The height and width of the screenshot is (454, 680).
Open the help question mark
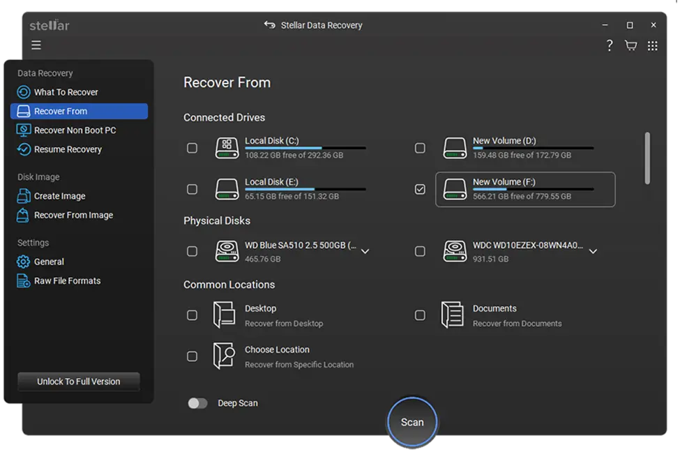(x=610, y=45)
